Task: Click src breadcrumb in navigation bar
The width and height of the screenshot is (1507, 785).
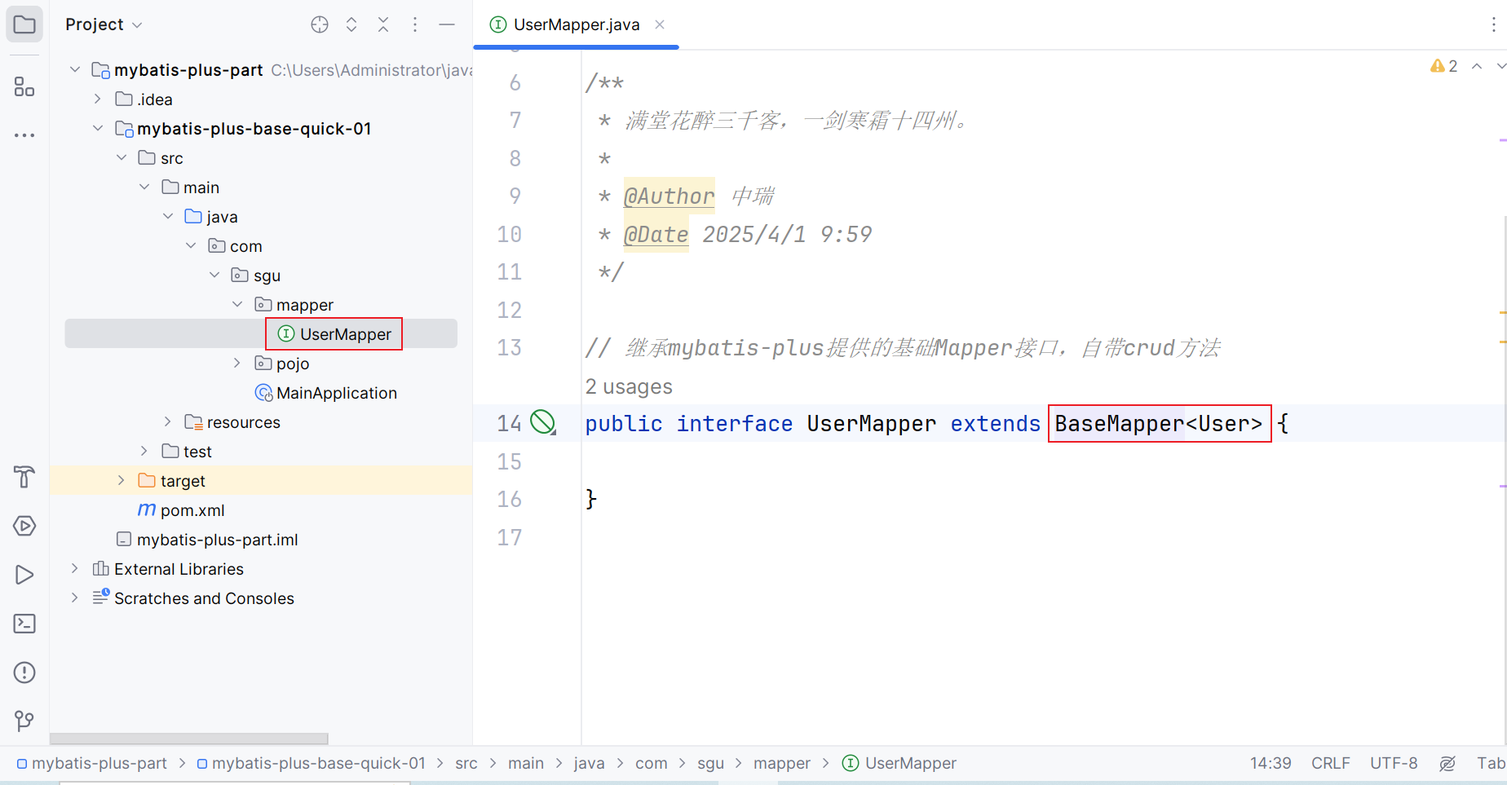Action: (x=466, y=764)
